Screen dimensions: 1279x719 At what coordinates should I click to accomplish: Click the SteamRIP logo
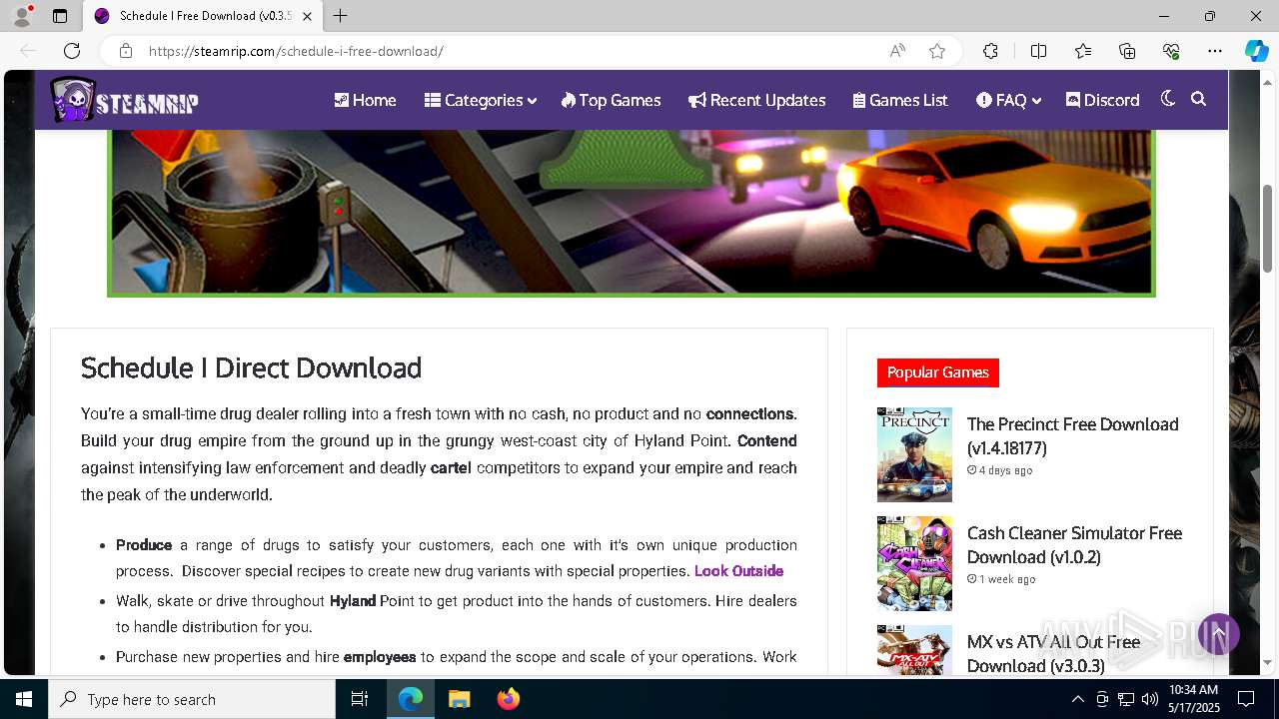(125, 100)
